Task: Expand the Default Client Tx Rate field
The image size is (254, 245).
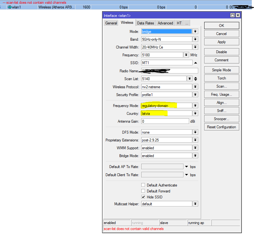Action: (x=187, y=175)
